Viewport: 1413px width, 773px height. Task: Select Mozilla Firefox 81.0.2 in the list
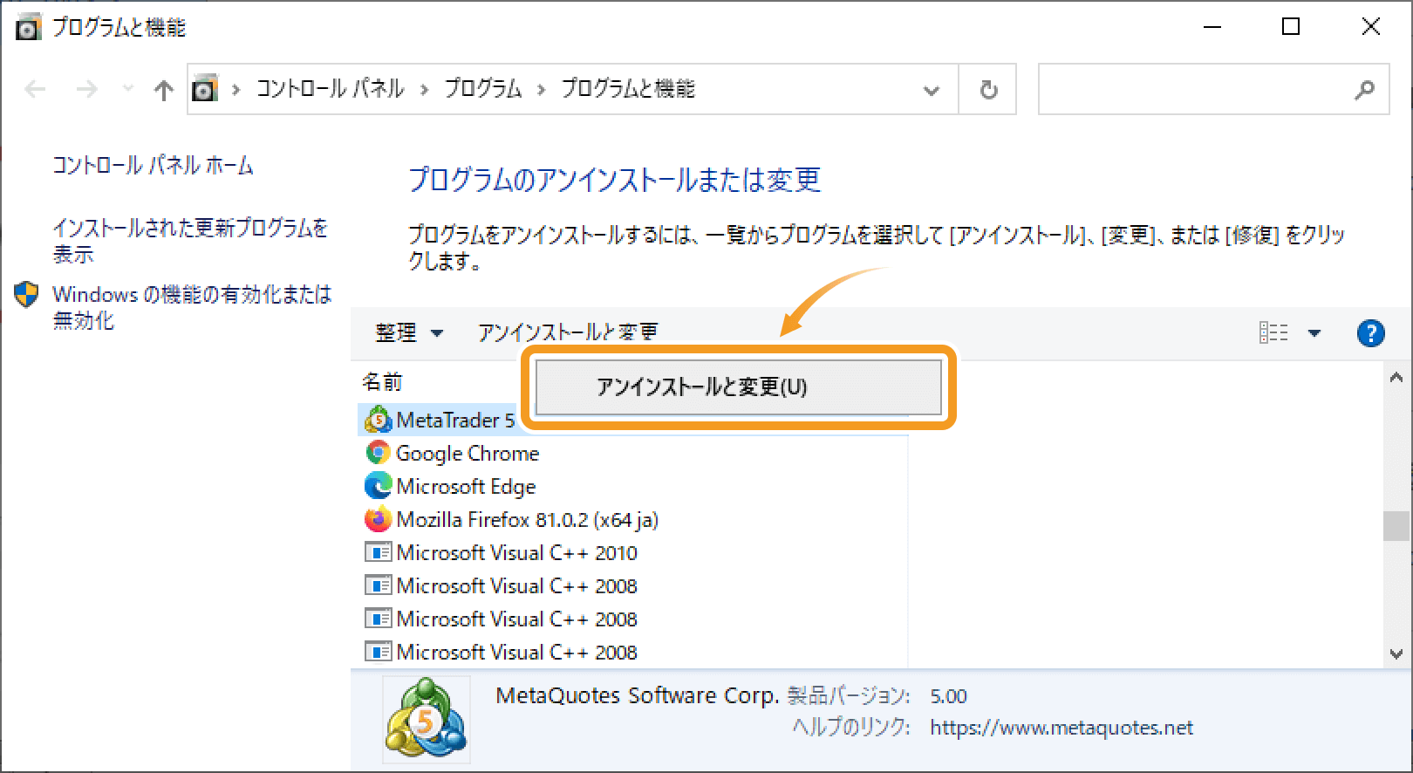(526, 520)
